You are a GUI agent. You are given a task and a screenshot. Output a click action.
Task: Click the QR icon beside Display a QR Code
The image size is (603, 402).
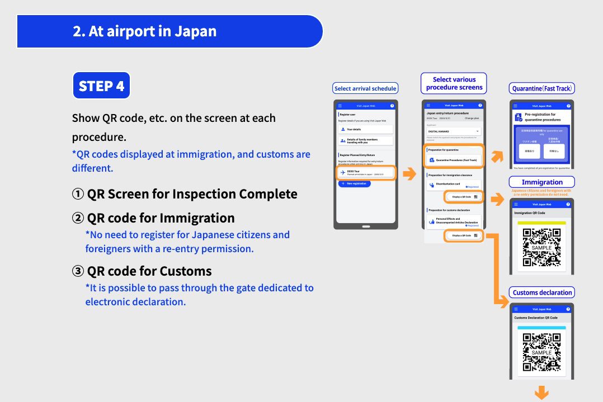(476, 197)
